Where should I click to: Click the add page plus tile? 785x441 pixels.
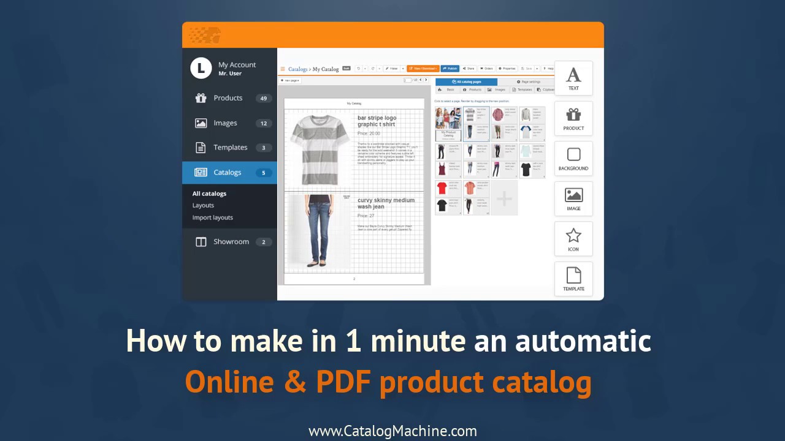click(504, 198)
